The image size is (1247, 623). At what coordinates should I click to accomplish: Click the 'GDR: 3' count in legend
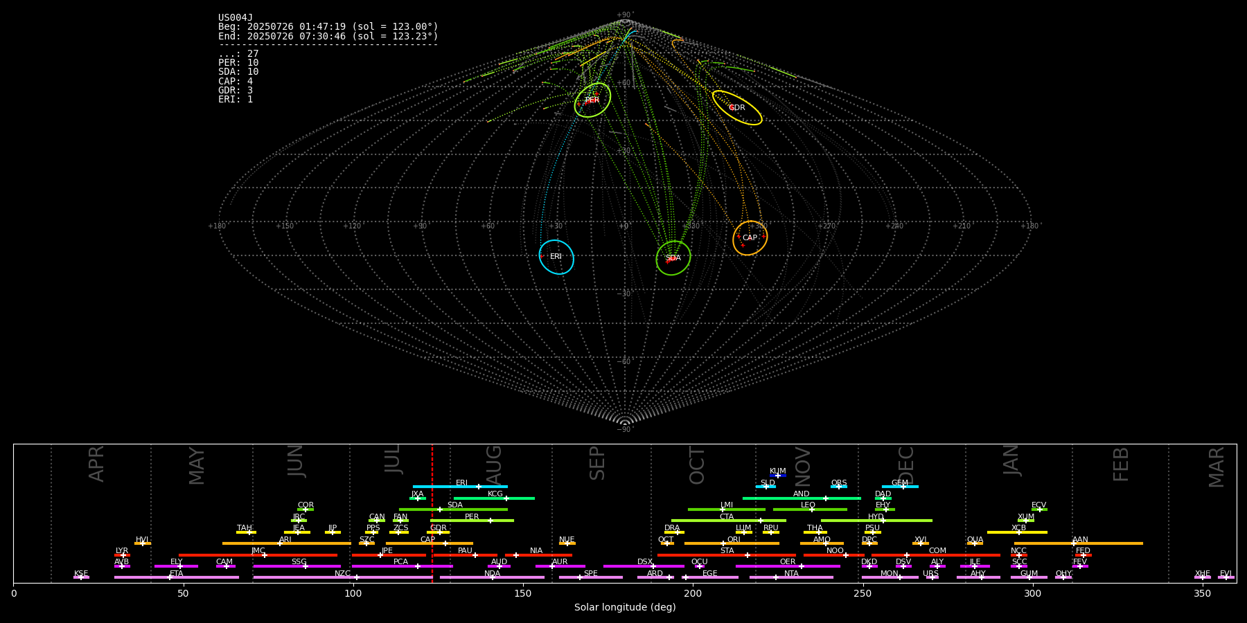[236, 91]
